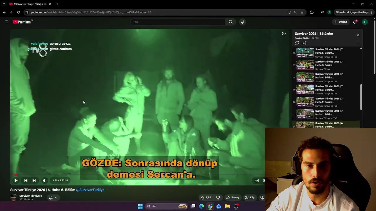Loop the Survivor 2026 playlist
This screenshot has height=211, width=376.
coord(297,43)
